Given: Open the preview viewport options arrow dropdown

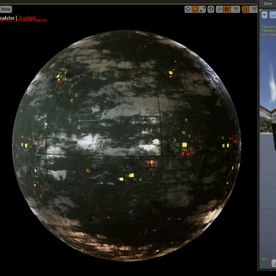Looking at the screenshot, I should (264, 15).
